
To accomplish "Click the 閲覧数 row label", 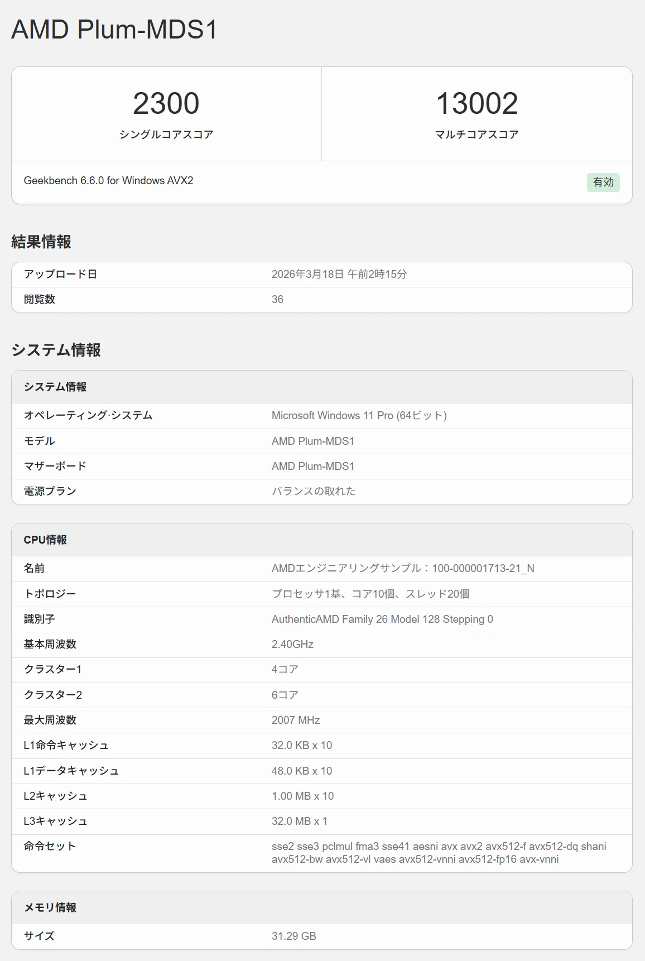I will (39, 299).
